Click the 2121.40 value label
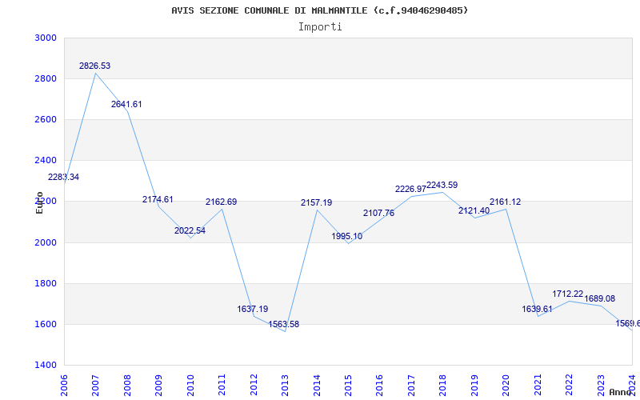Screen dimensions: 640x400 pyautogui.click(x=474, y=210)
